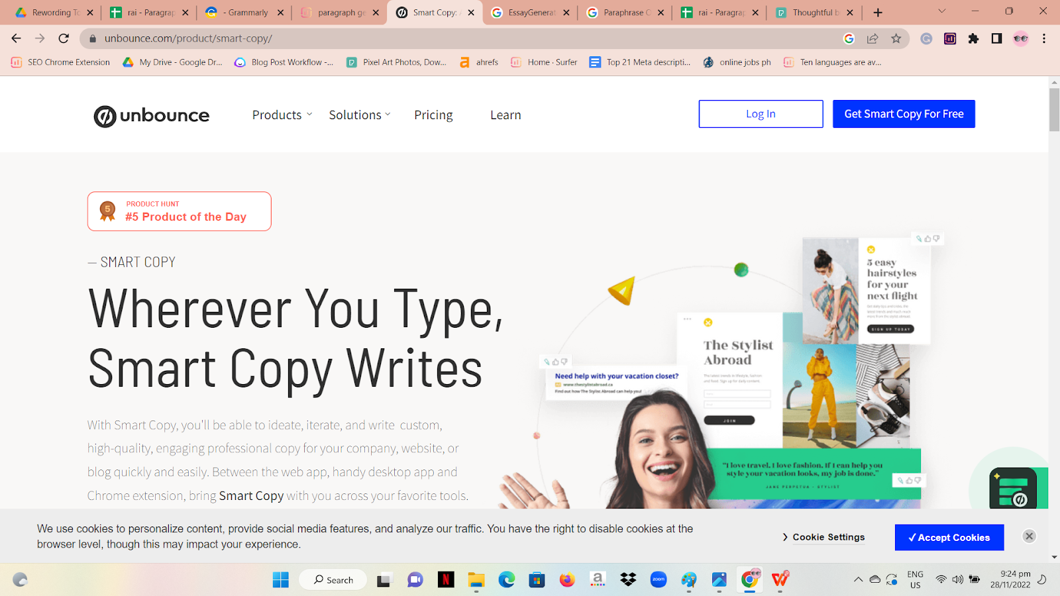The width and height of the screenshot is (1060, 596).
Task: Launch Netflix from the taskbar
Action: [x=446, y=580]
